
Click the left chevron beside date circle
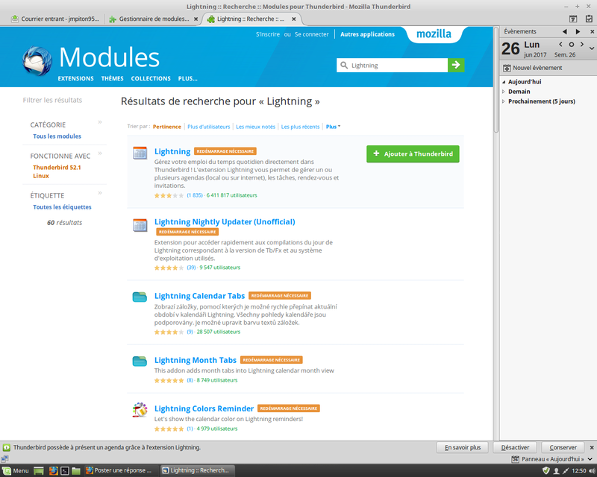[x=560, y=45]
